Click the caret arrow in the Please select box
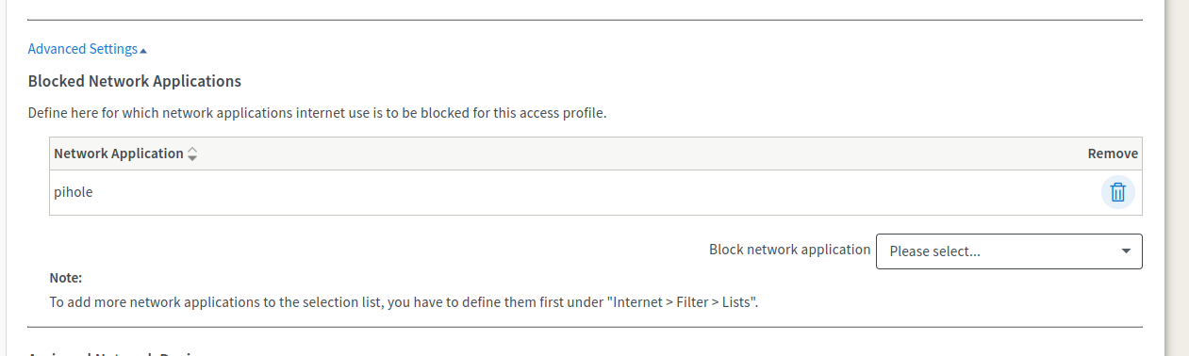 tap(1126, 251)
